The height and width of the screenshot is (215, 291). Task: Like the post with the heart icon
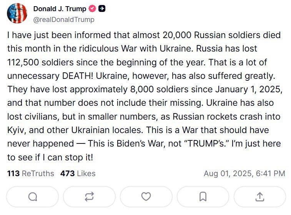pyautogui.click(x=146, y=197)
